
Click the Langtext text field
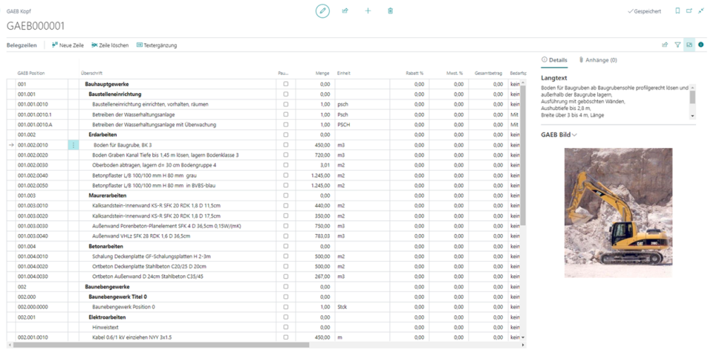click(x=615, y=102)
